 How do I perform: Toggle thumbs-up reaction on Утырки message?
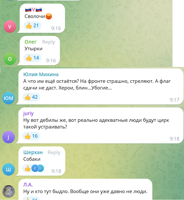[x=32, y=58]
